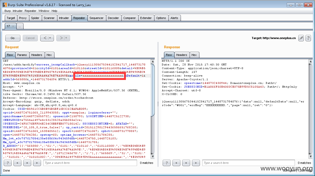Switch to the Proxy tab
Screen dimensions: 315x176
[23, 18]
